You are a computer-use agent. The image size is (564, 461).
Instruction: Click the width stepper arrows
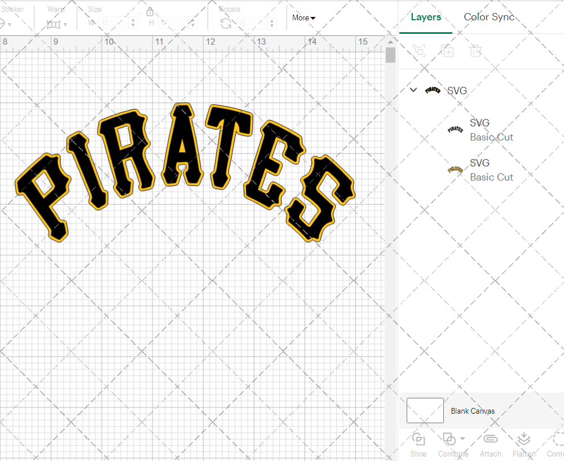(x=133, y=23)
